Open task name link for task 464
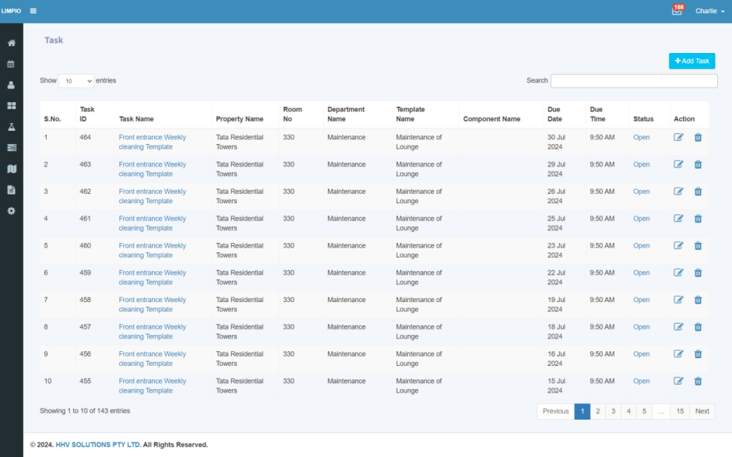The width and height of the screenshot is (732, 457). click(x=152, y=142)
